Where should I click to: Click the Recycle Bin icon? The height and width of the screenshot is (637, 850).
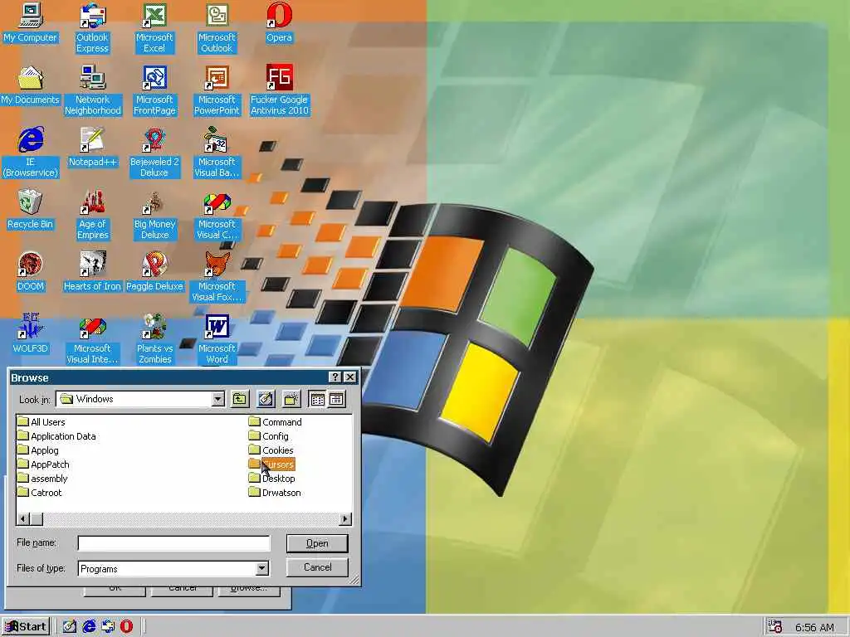point(31,210)
